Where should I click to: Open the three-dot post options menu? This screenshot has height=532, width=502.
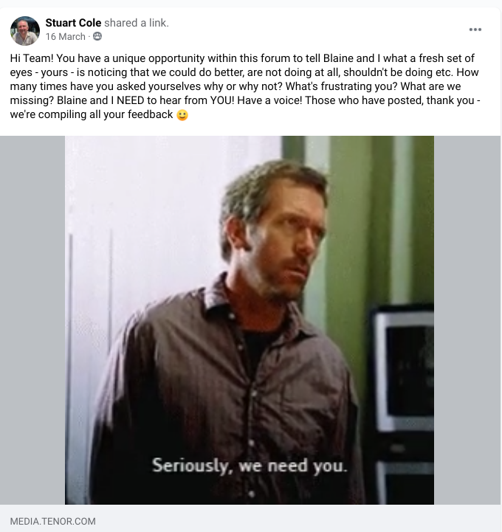(x=475, y=30)
